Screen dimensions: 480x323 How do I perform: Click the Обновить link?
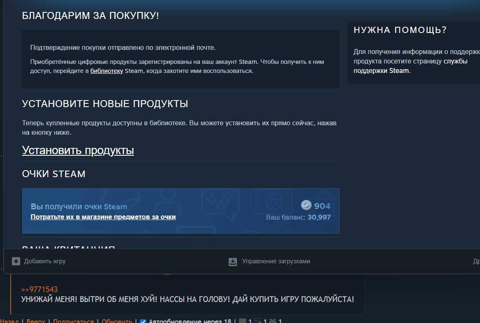(x=117, y=321)
